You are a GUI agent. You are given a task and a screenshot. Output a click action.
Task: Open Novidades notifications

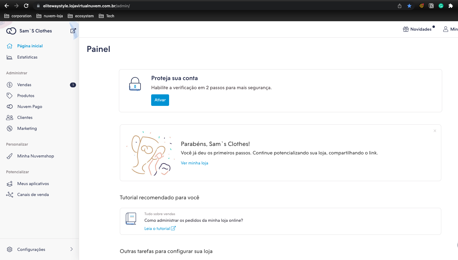[x=418, y=29]
